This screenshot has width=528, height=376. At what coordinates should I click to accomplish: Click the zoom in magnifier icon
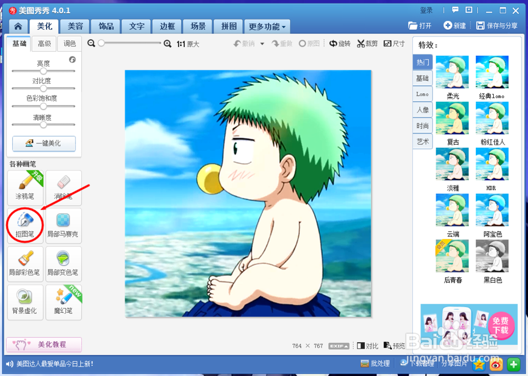pyautogui.click(x=167, y=44)
